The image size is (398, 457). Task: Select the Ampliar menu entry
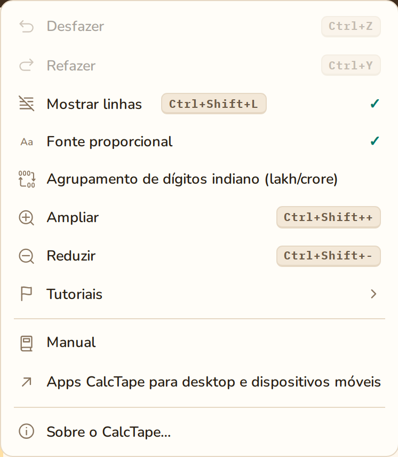click(x=199, y=217)
